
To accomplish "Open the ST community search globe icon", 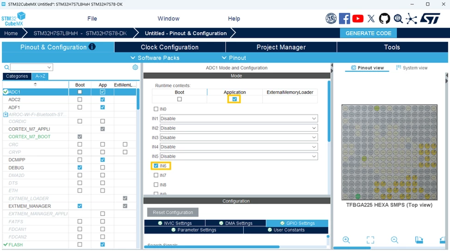I will point(398,18).
